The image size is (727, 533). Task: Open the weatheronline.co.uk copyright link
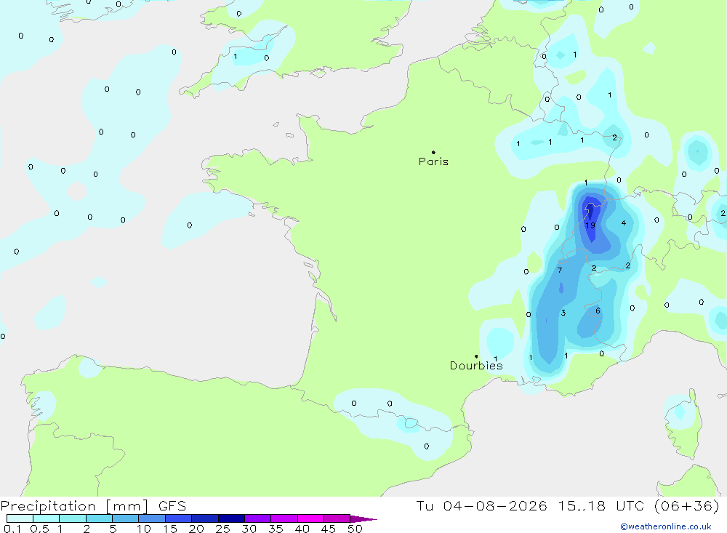click(x=666, y=526)
